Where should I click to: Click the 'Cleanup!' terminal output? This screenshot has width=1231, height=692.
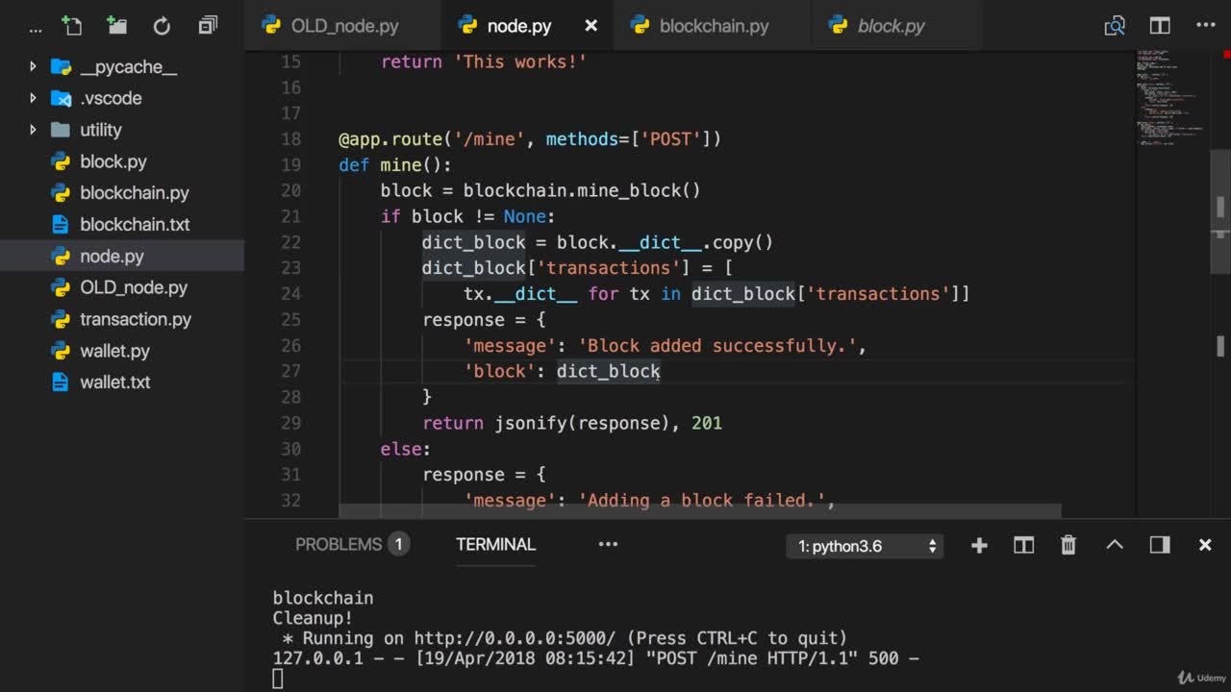point(313,618)
